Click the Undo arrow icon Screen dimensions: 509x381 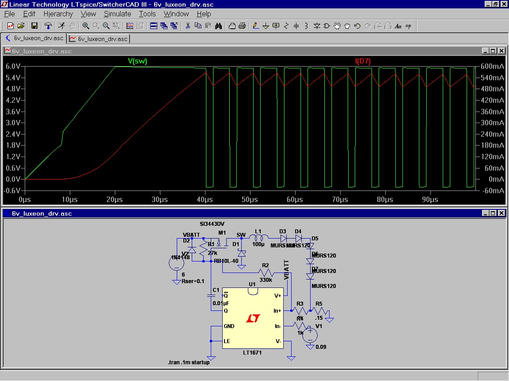coord(357,26)
